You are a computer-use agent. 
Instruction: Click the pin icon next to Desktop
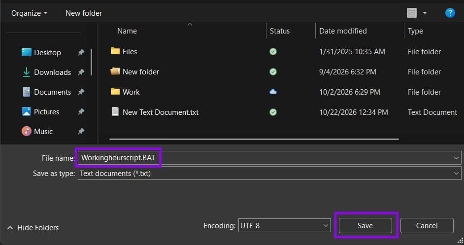81,52
